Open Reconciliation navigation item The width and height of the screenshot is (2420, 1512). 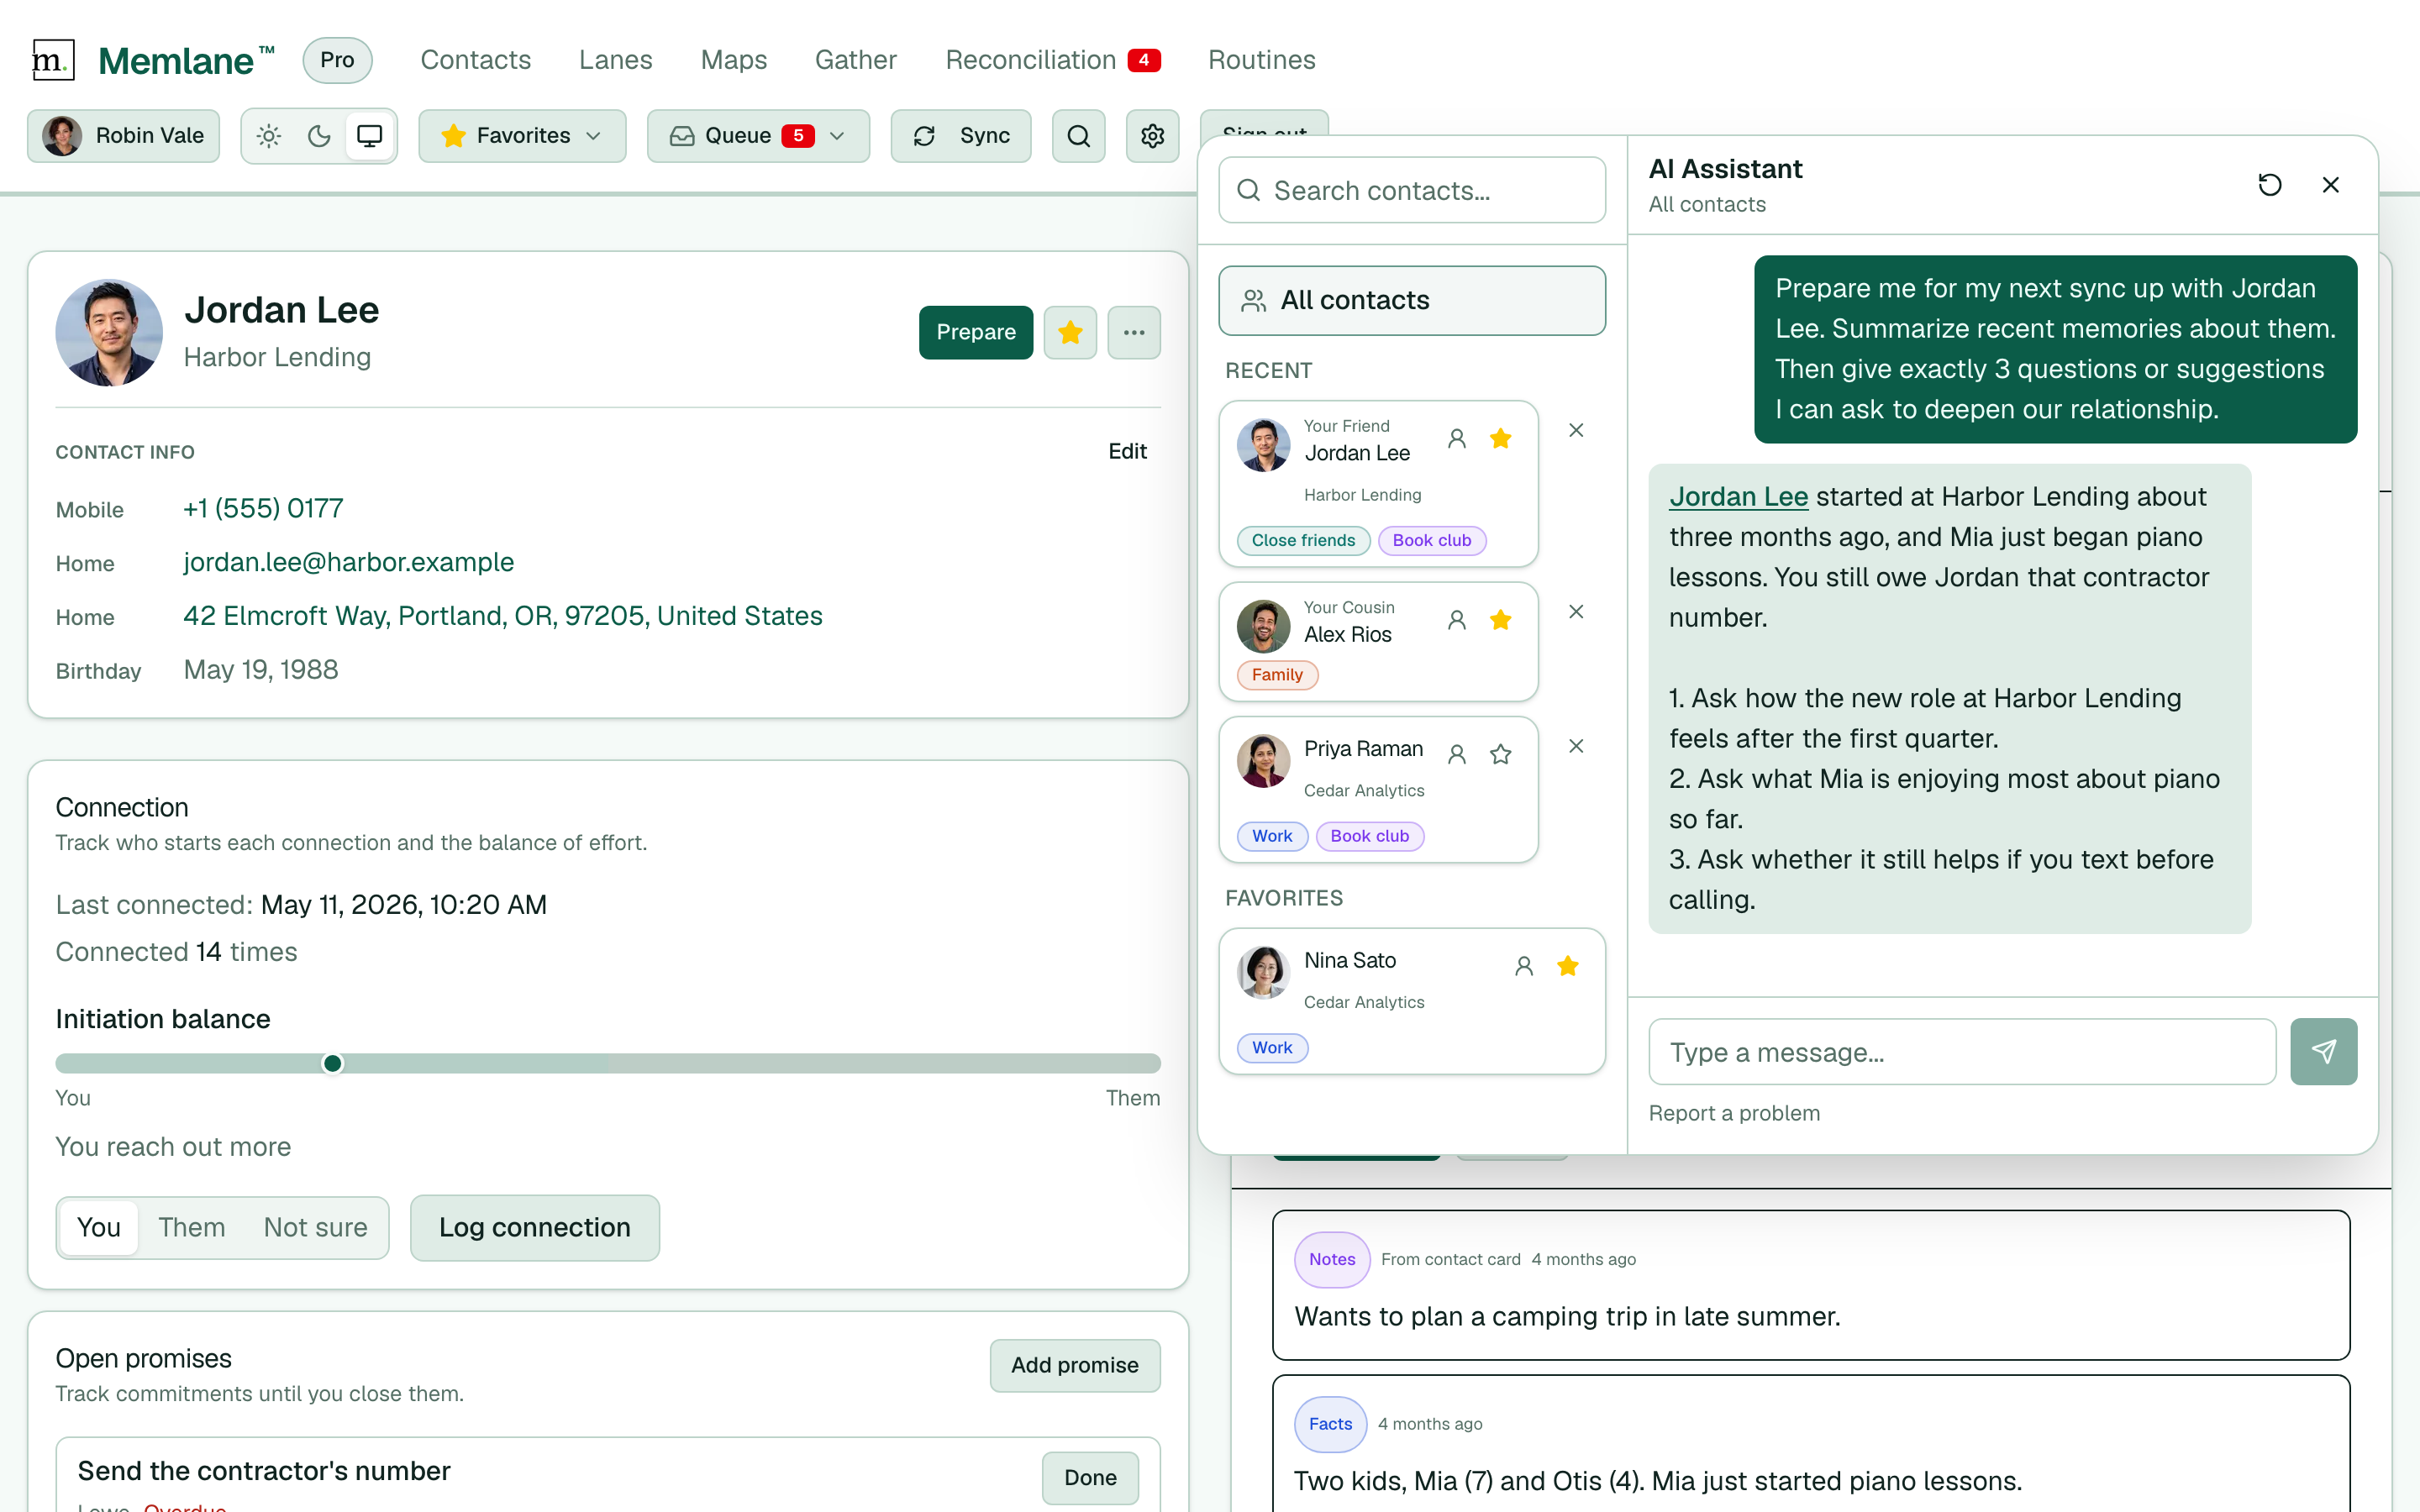pos(1052,60)
